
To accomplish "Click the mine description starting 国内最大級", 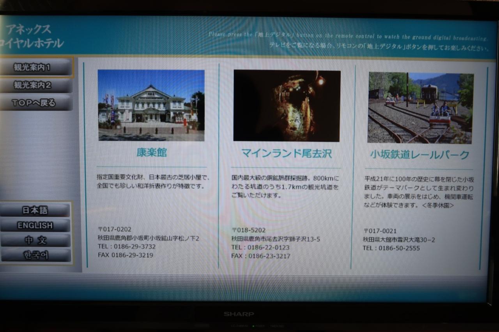I will click(x=285, y=187).
